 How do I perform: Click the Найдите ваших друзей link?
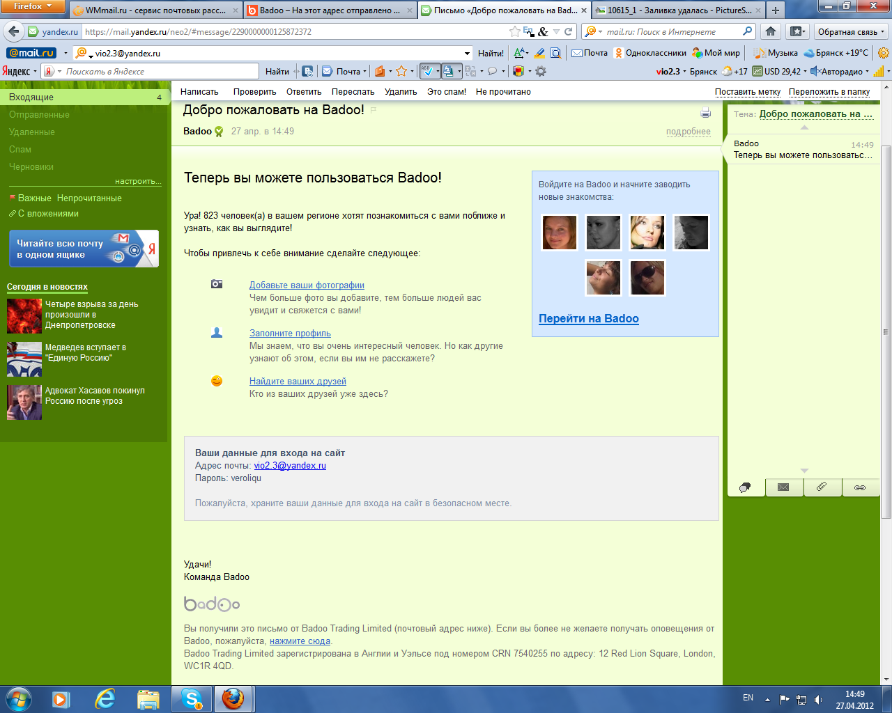pyautogui.click(x=298, y=381)
